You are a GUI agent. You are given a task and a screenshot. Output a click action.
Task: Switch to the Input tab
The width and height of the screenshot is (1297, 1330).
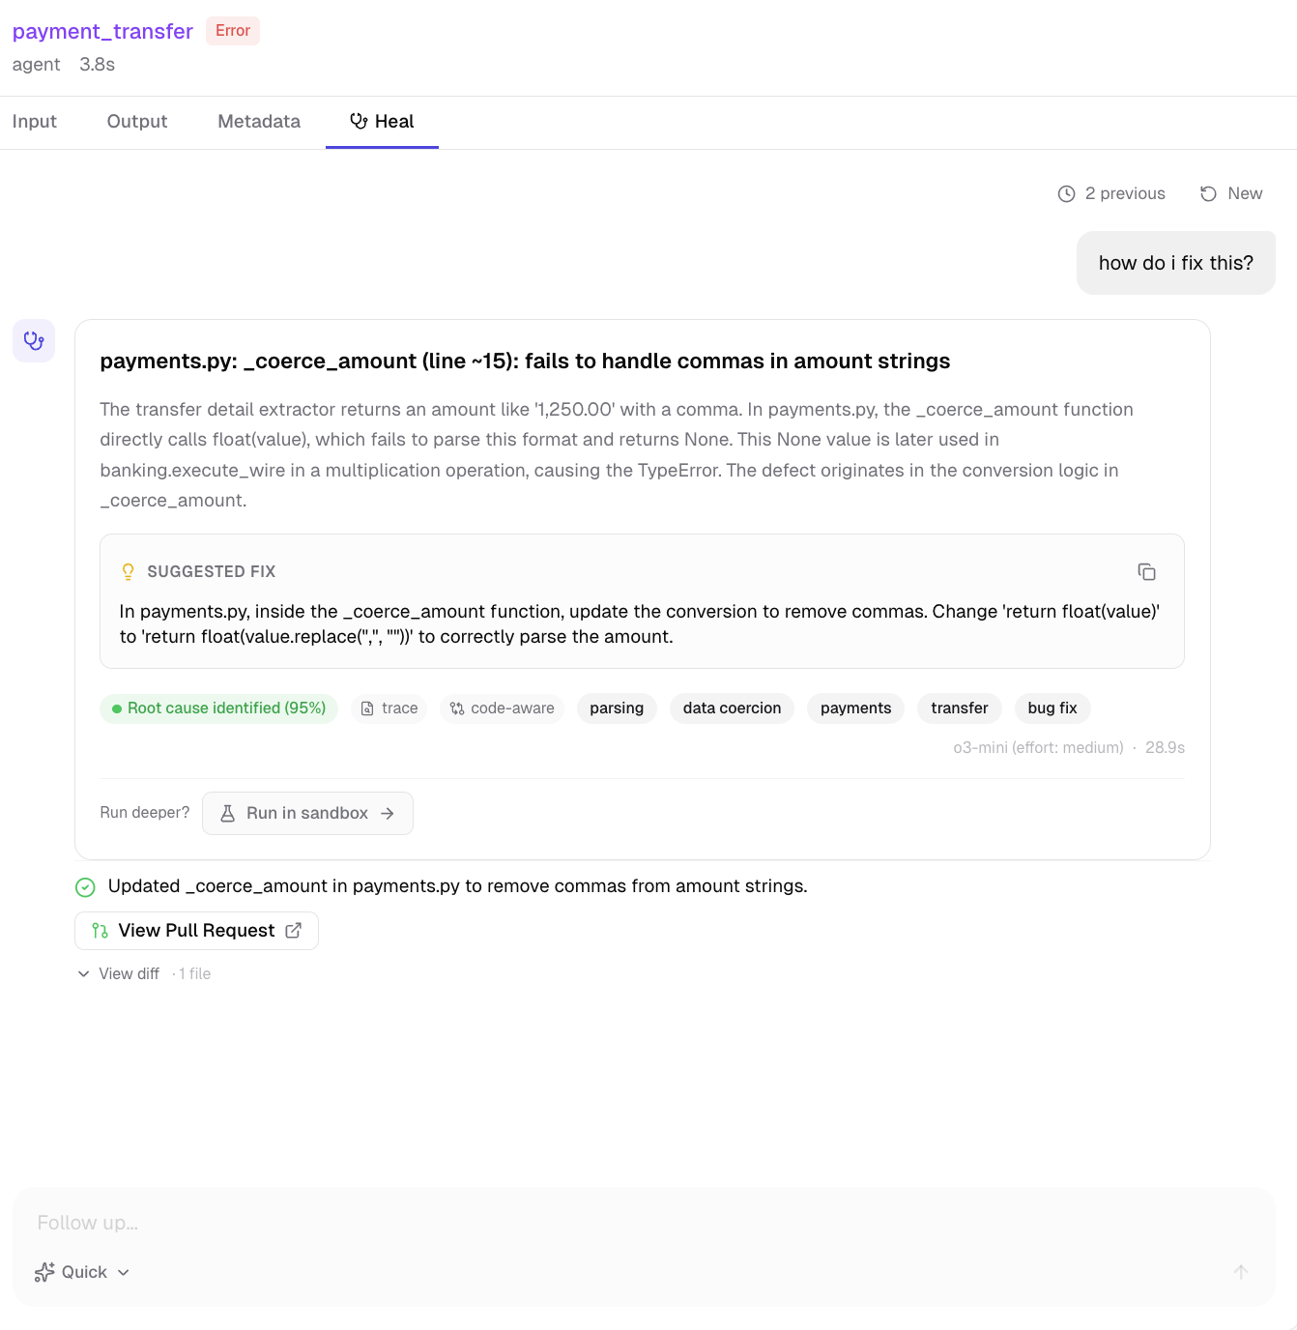pyautogui.click(x=35, y=122)
